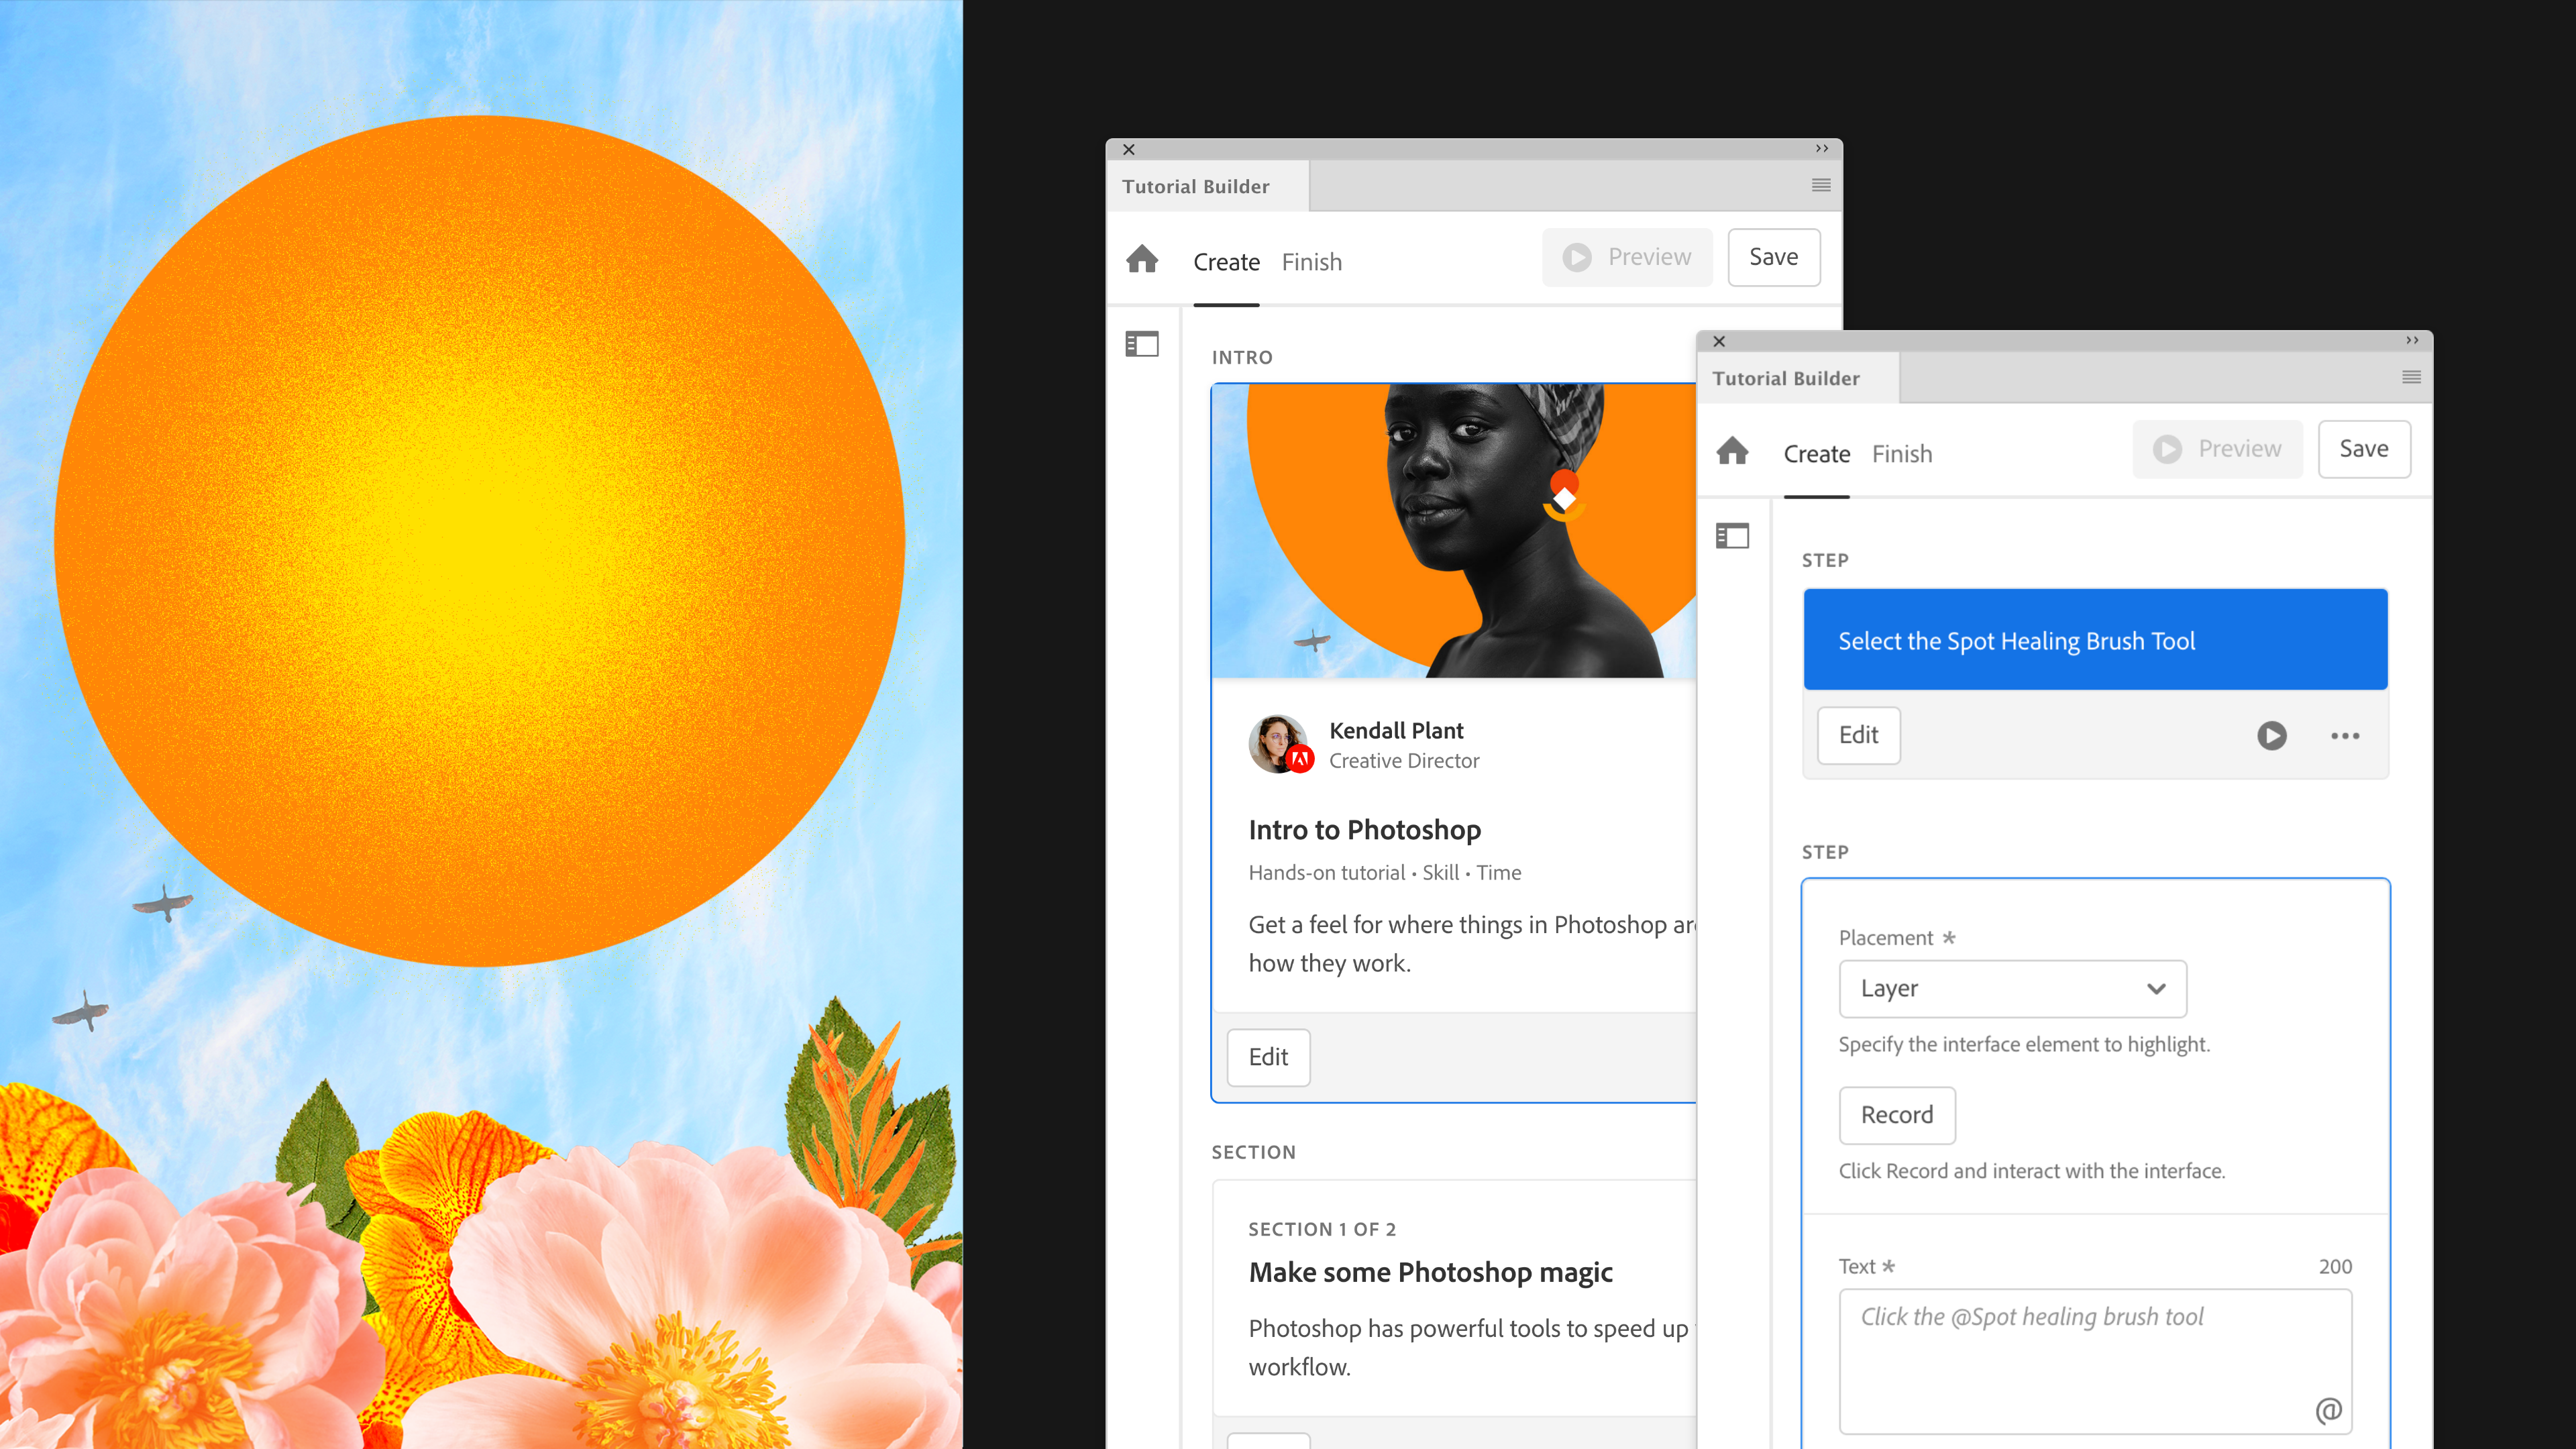This screenshot has width=2576, height=1449.
Task: Close the back Tutorial Builder panel
Action: click(1129, 150)
